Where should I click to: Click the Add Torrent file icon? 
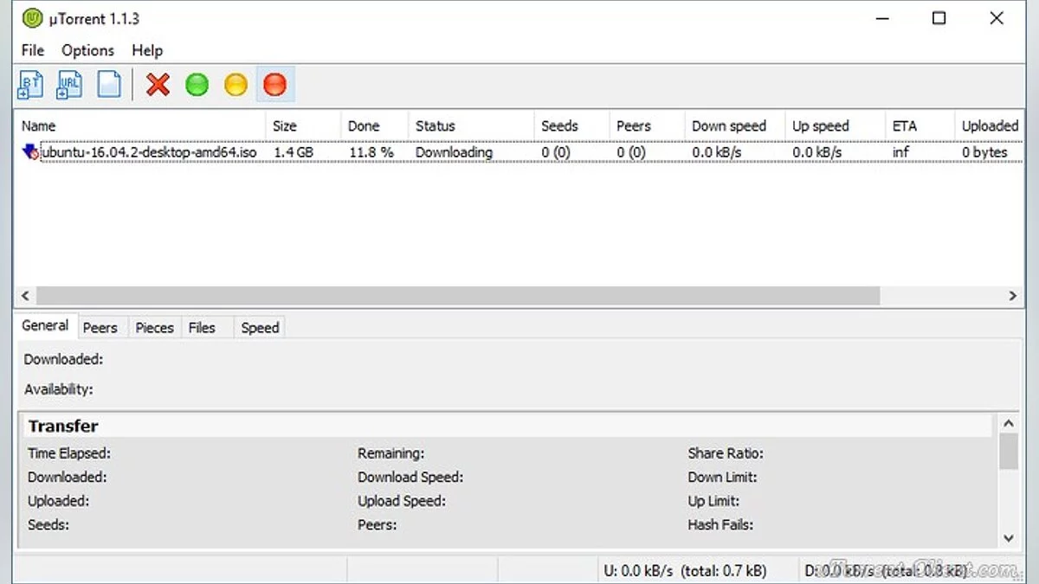coord(31,85)
